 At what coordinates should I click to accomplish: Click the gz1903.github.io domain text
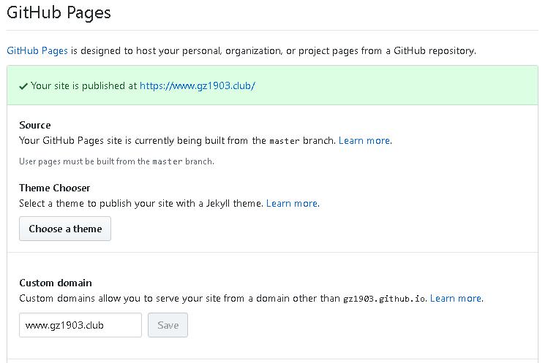[x=384, y=299]
